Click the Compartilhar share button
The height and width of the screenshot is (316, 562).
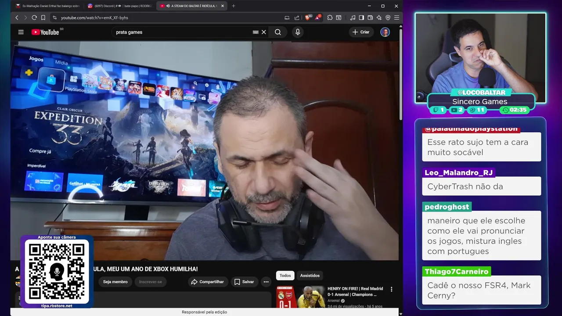[208, 282]
